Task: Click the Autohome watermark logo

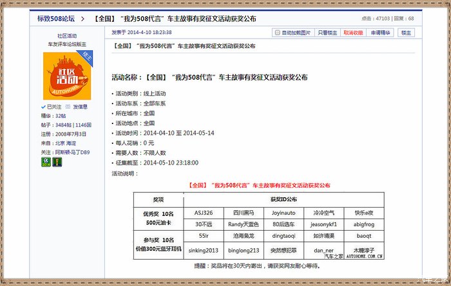Action: tap(364, 255)
